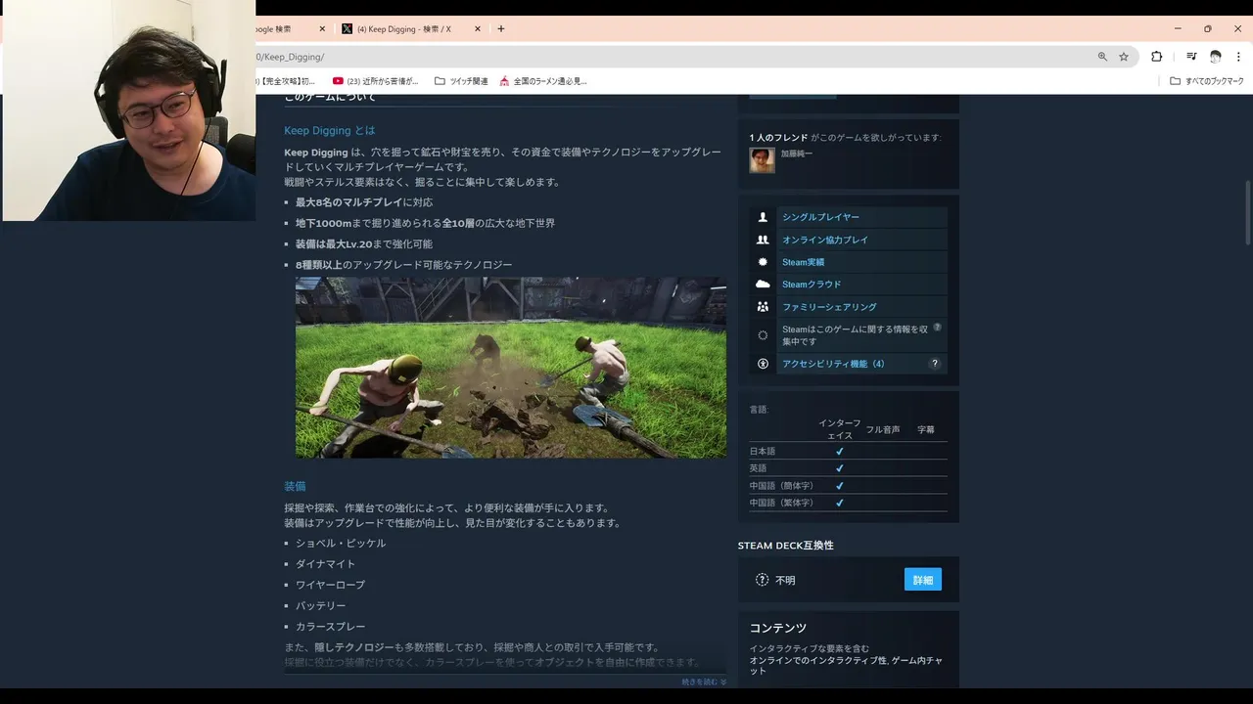1253x704 pixels.
Task: Click the 'Keep Digging とは' heading
Action: (330, 130)
